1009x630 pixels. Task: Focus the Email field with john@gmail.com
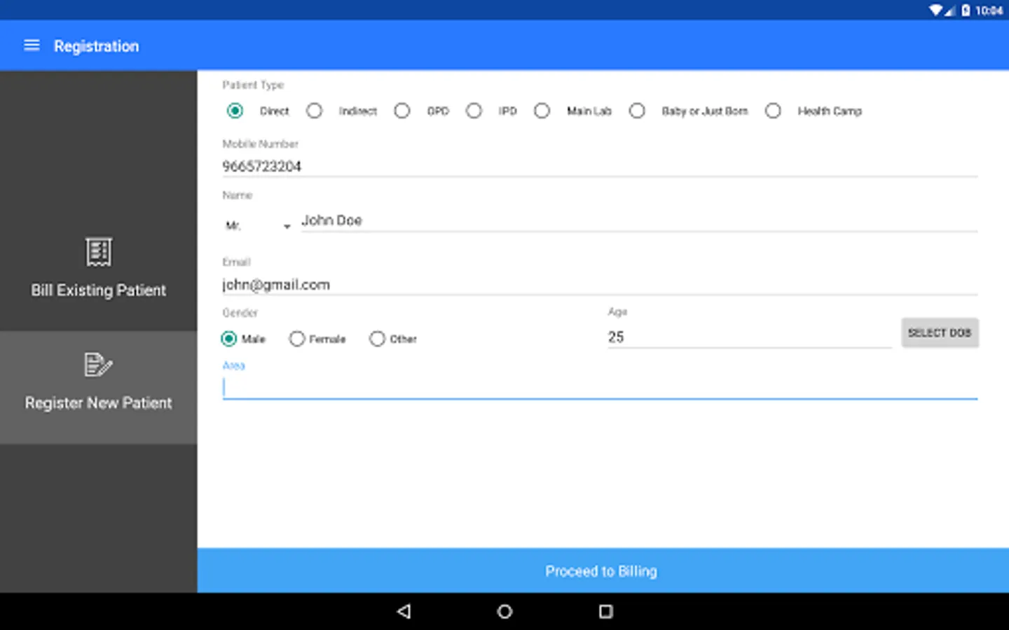click(600, 284)
